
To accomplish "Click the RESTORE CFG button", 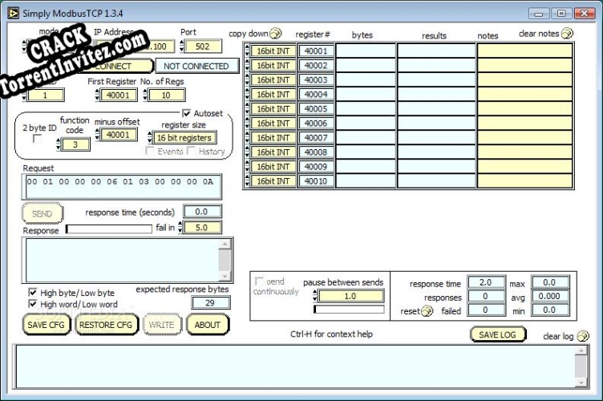I will pyautogui.click(x=106, y=325).
